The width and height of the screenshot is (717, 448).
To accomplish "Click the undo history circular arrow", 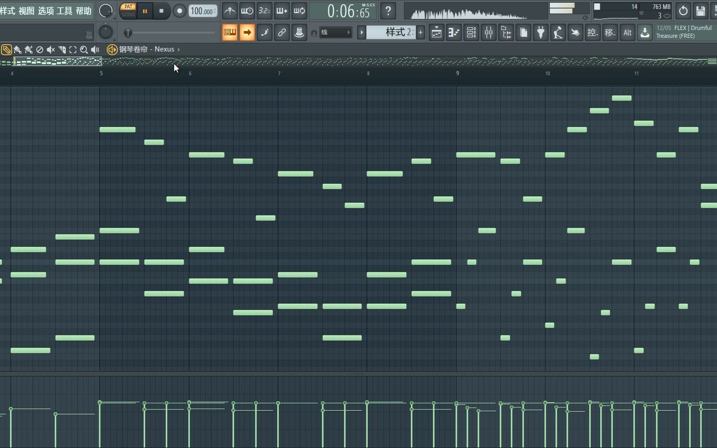I will pos(683,11).
